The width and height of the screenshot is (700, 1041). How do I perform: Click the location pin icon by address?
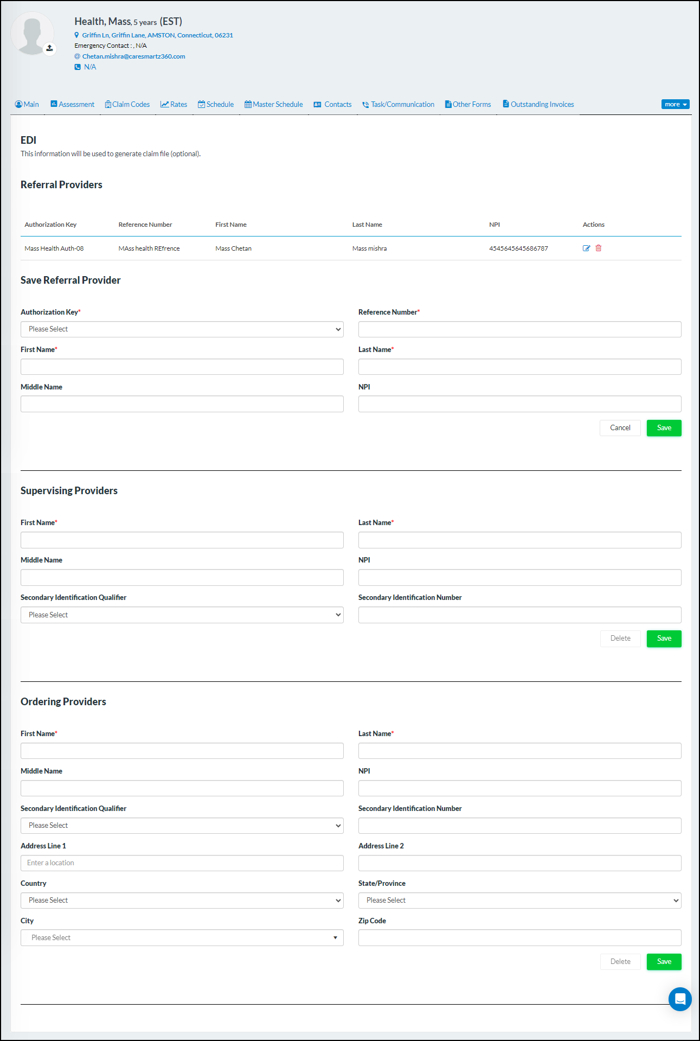[x=77, y=35]
